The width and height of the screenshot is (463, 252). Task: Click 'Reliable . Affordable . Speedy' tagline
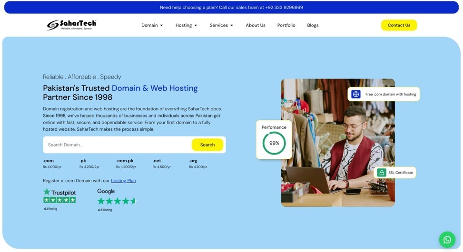[82, 77]
